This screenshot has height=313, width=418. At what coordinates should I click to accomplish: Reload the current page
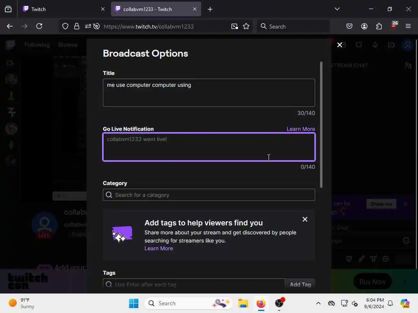point(39,26)
